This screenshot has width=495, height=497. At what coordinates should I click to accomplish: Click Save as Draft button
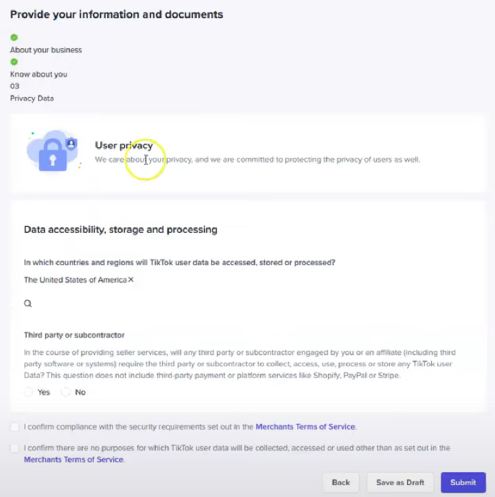[x=400, y=482]
